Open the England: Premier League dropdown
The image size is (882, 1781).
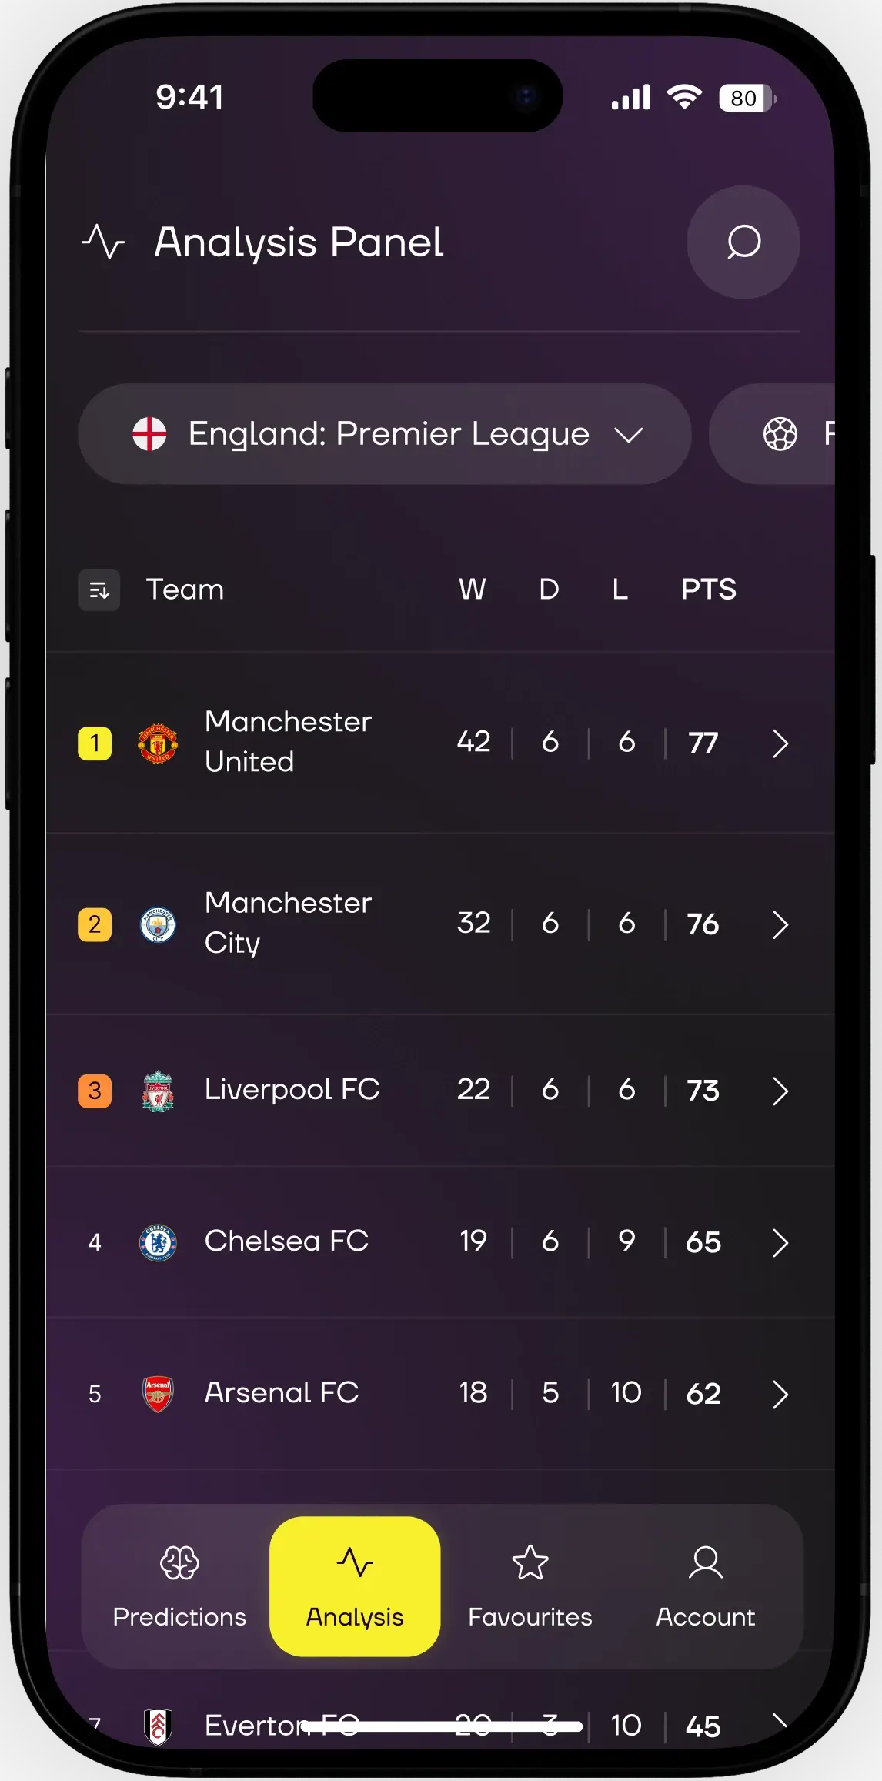pos(385,434)
